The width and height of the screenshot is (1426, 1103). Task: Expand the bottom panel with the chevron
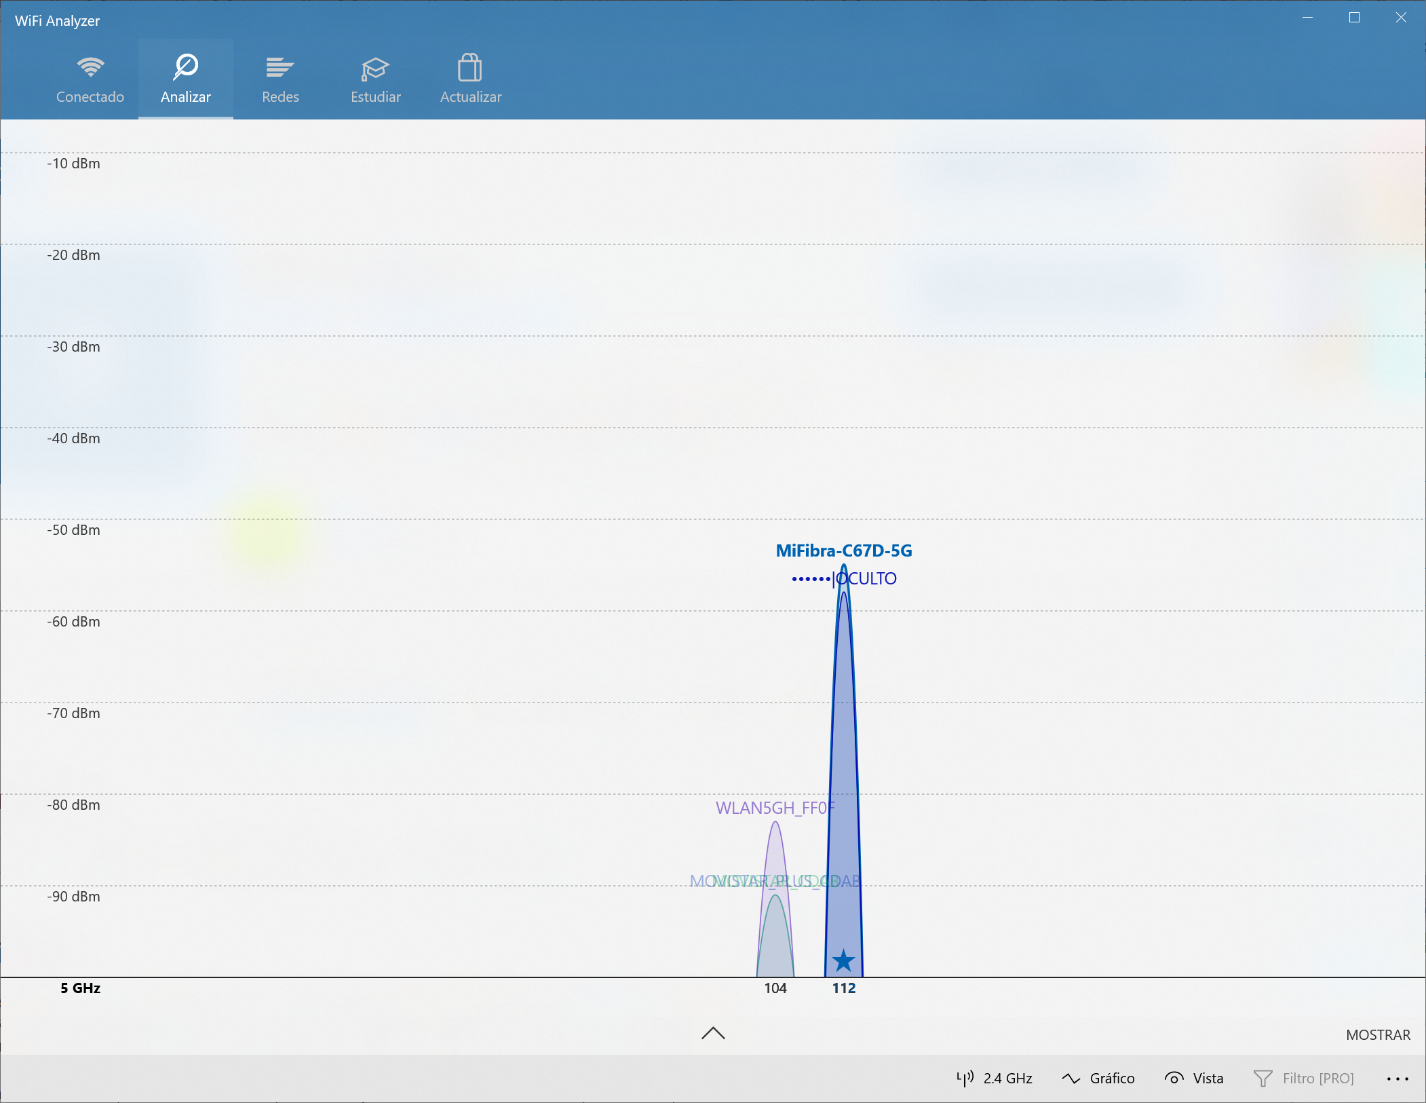click(713, 1033)
